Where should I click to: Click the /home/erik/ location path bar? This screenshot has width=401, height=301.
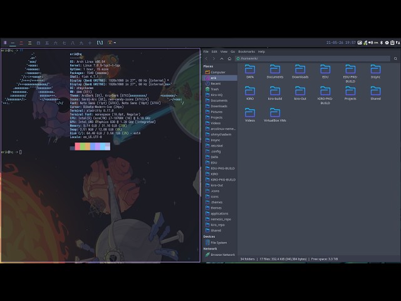[313, 58]
